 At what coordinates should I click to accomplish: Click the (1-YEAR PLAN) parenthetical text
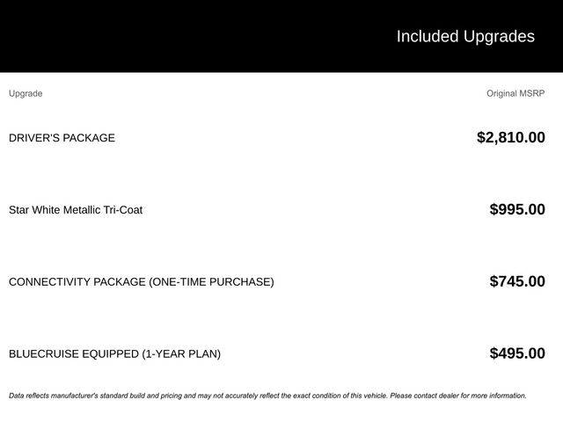(x=181, y=354)
